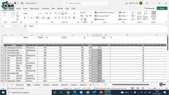This screenshot has height=95, width=169.
Task: Switch to the Outlier sheet tab
Action: pos(37,85)
